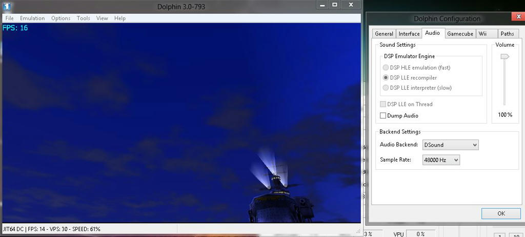Open the File menu
The width and height of the screenshot is (525, 237).
coord(9,18)
